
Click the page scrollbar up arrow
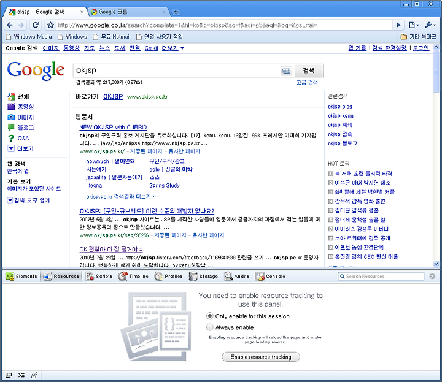pyautogui.click(x=436, y=47)
